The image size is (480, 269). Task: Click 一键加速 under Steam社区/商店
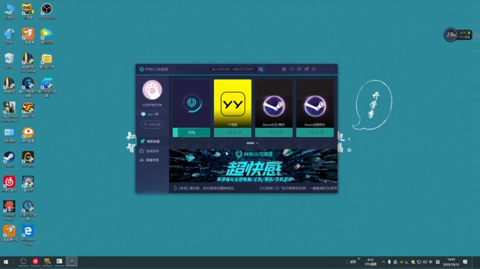[274, 133]
